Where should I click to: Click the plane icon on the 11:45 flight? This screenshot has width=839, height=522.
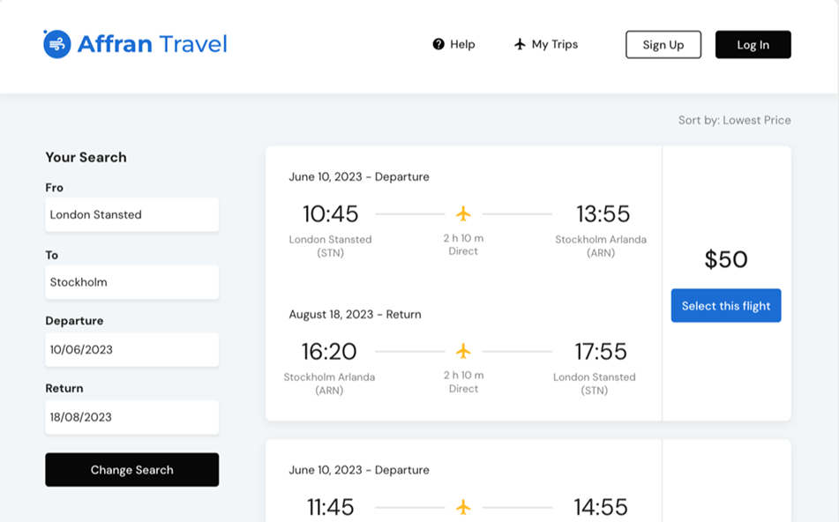[463, 507]
